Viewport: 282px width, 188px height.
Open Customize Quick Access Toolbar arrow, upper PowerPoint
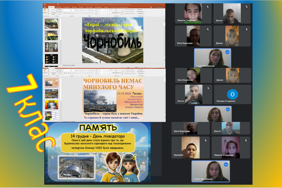click(x=62, y=5)
